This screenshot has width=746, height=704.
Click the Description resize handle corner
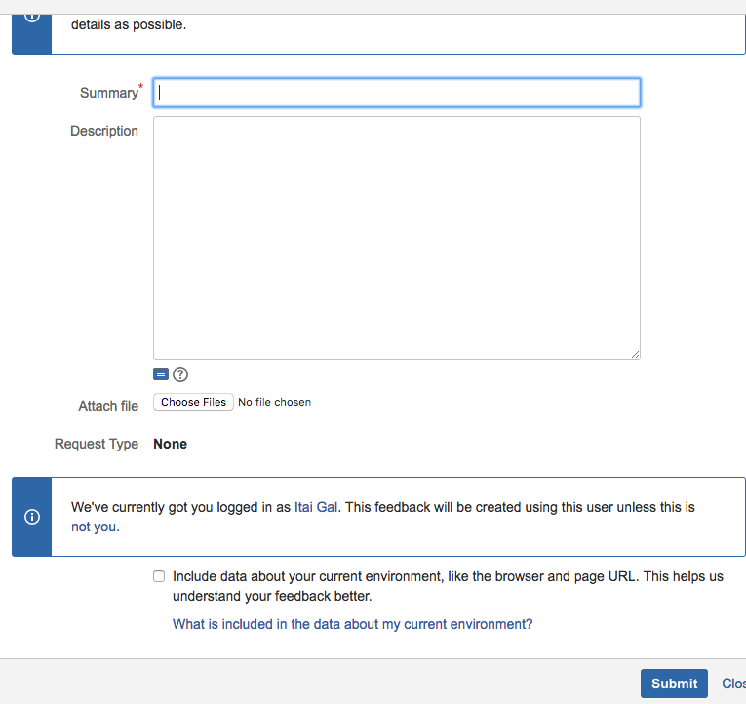635,354
